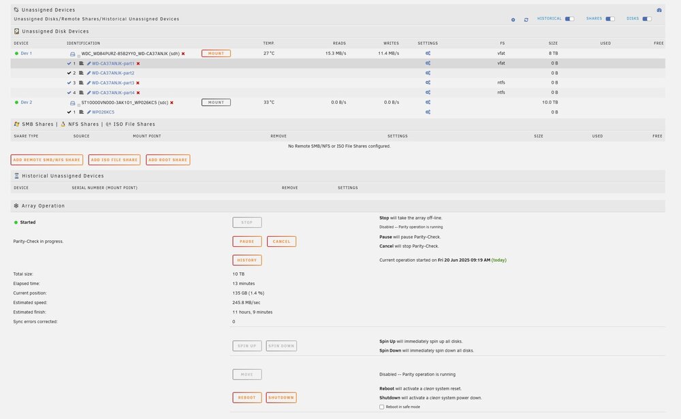
Task: Click Add Root Share button
Action: coord(168,160)
